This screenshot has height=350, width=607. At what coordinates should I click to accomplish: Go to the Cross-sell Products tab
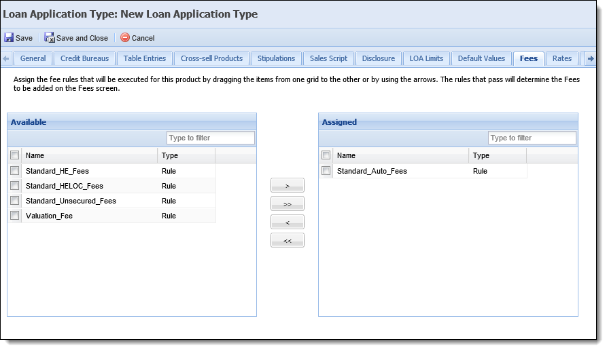pos(212,59)
